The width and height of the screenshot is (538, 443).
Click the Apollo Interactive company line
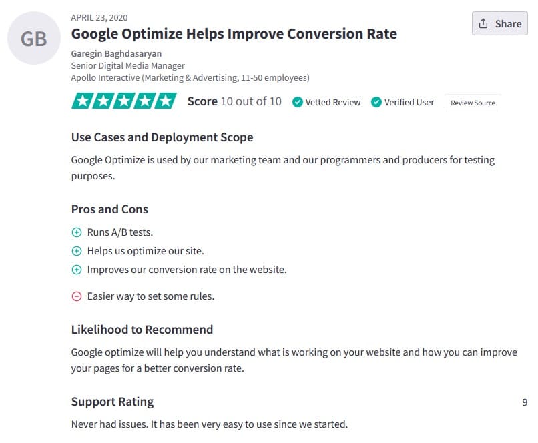click(x=190, y=78)
